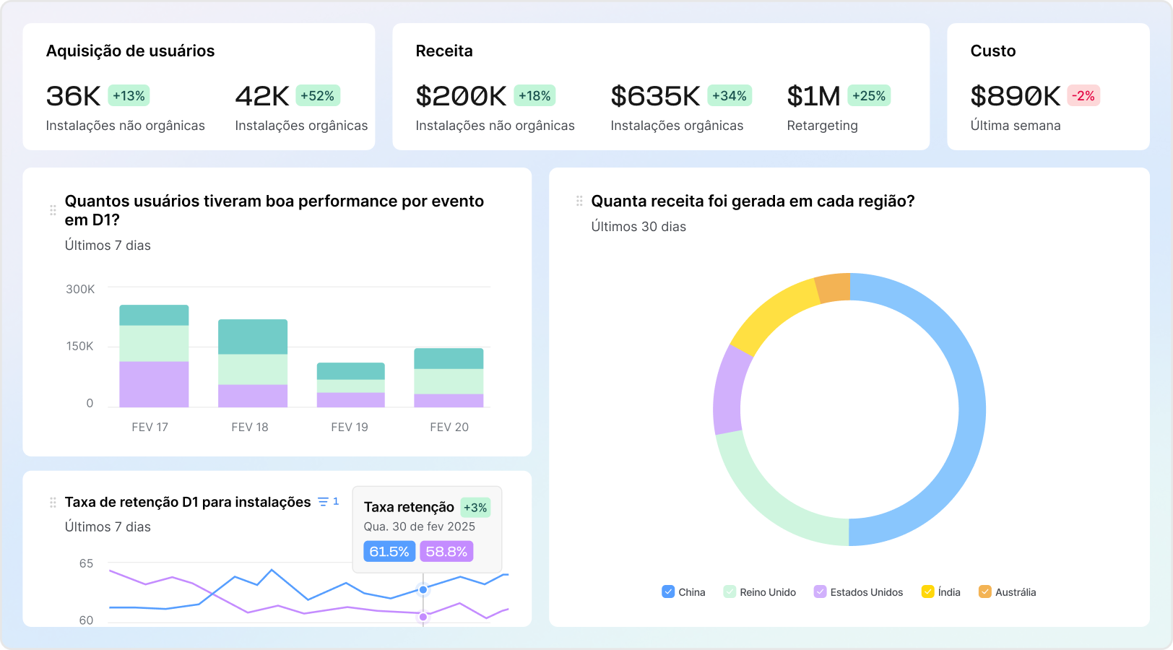Select the -2% cost change badge
1173x650 pixels.
[1083, 95]
